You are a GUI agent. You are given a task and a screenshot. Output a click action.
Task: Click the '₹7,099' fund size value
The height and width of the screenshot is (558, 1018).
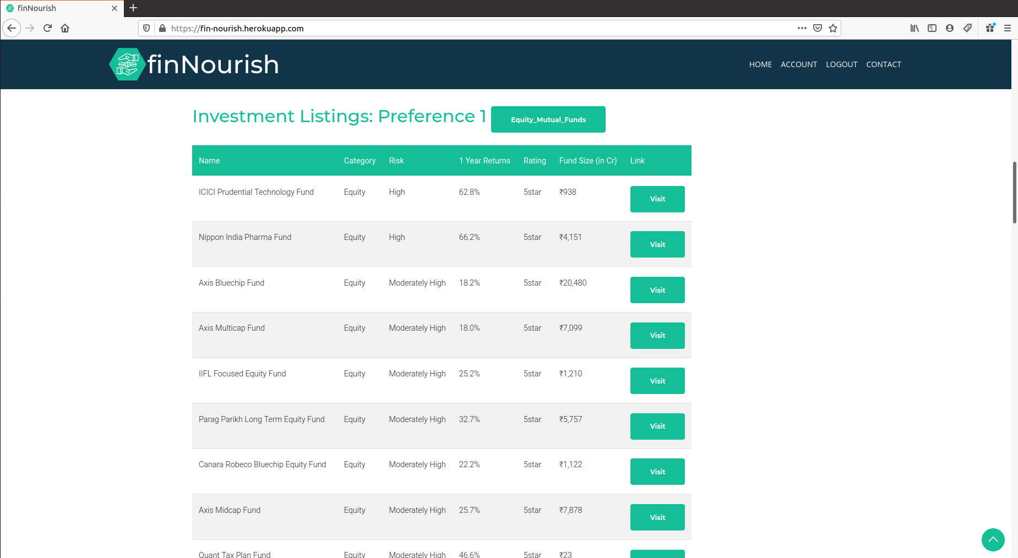pyautogui.click(x=570, y=328)
